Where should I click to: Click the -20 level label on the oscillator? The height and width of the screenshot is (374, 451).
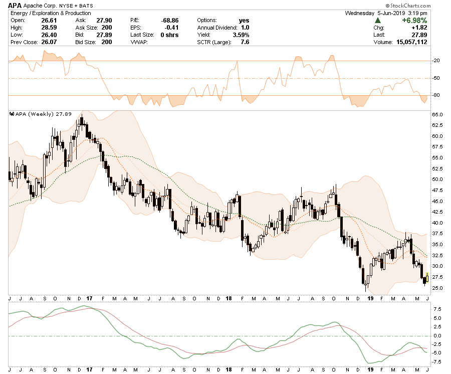point(436,61)
